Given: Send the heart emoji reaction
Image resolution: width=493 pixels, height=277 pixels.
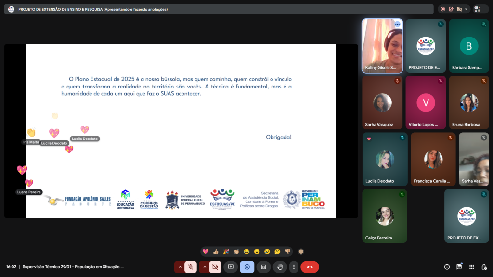Looking at the screenshot, I should click(206, 252).
